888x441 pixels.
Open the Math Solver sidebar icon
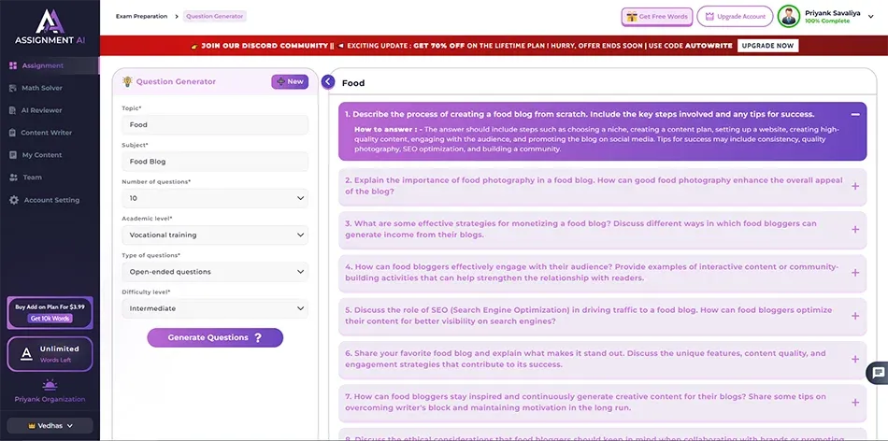tap(13, 88)
